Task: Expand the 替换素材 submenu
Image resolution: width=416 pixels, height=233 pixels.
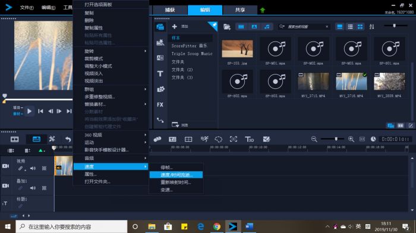Action: (111, 104)
